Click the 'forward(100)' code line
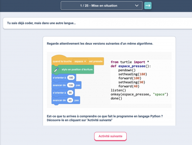 coord(130,78)
